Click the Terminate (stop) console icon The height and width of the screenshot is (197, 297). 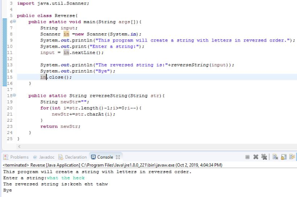pos(247,157)
